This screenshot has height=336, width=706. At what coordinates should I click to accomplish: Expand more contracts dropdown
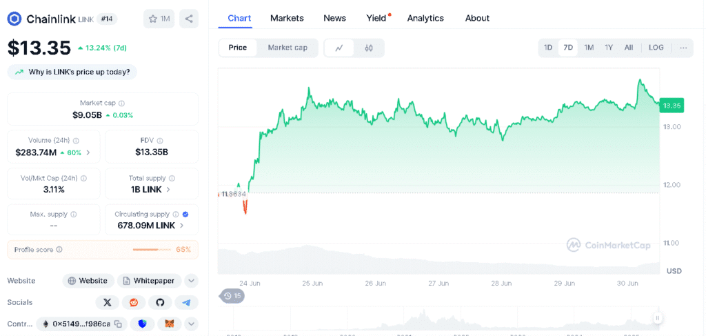[191, 324]
